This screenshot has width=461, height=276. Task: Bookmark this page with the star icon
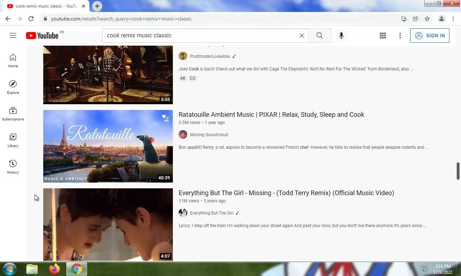(x=427, y=19)
